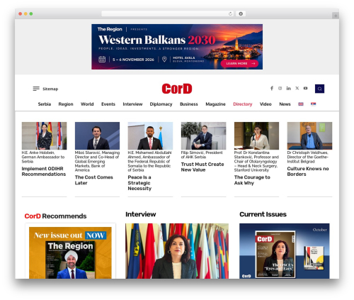Click the Western Balkans 2030 banner
Screen dimensions: 354x300
coord(177,47)
